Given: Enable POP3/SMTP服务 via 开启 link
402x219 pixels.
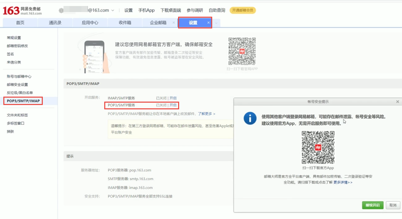Looking at the screenshot, I should point(173,105).
